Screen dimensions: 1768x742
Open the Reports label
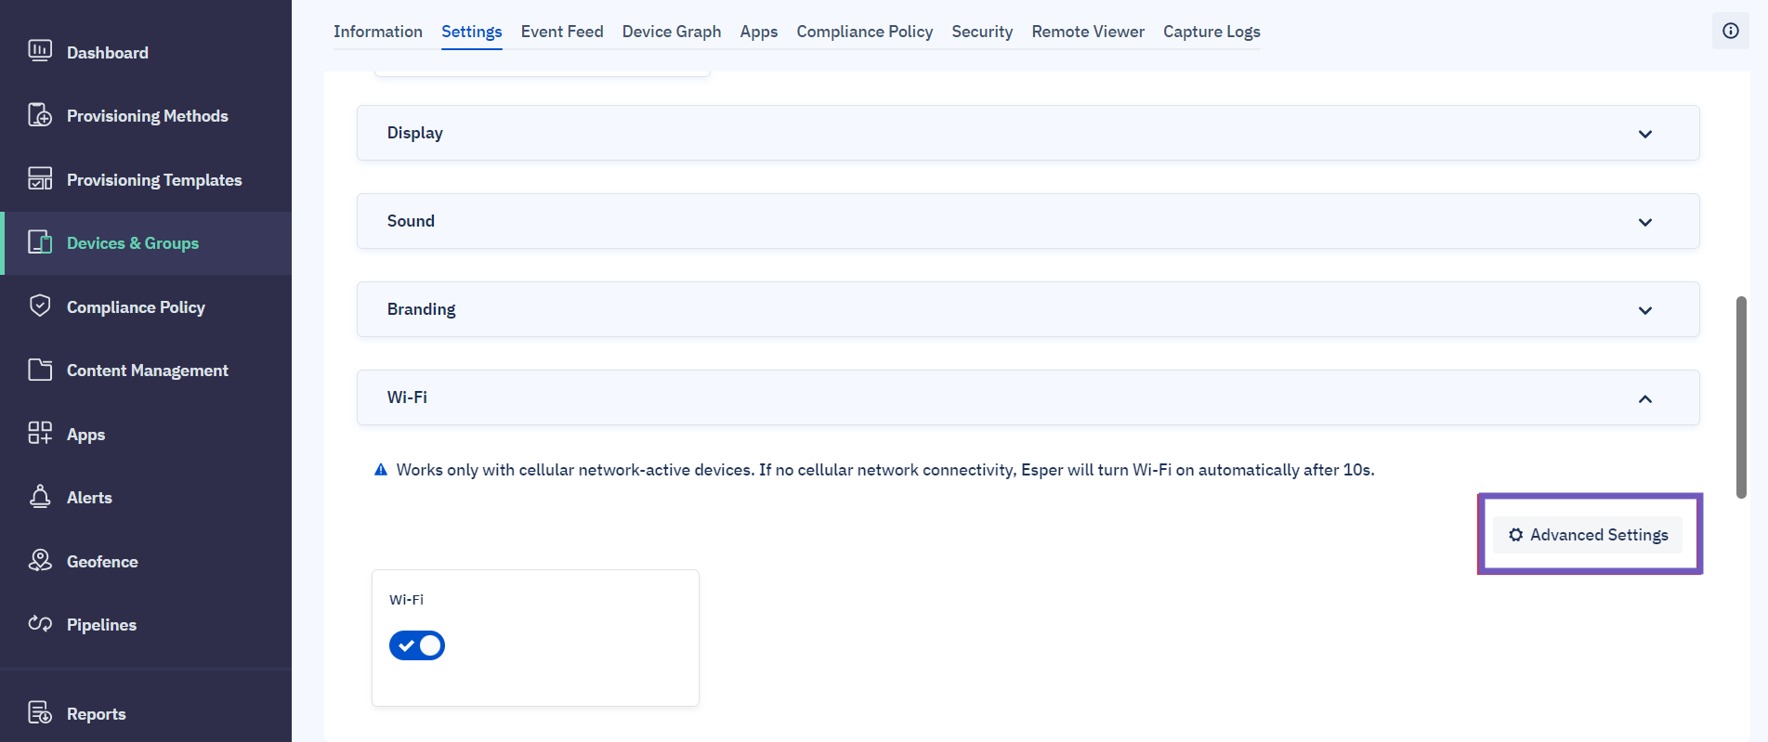97,714
